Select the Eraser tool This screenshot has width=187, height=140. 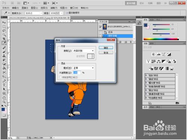[4, 64]
